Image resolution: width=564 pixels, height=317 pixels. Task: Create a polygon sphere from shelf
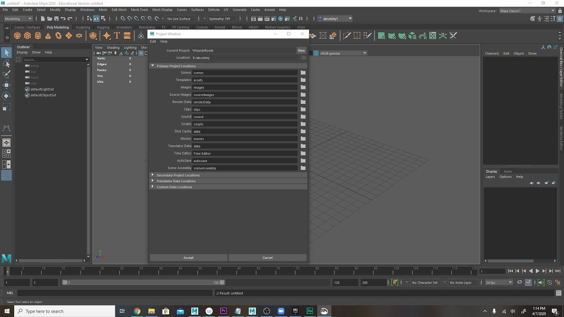[x=17, y=36]
